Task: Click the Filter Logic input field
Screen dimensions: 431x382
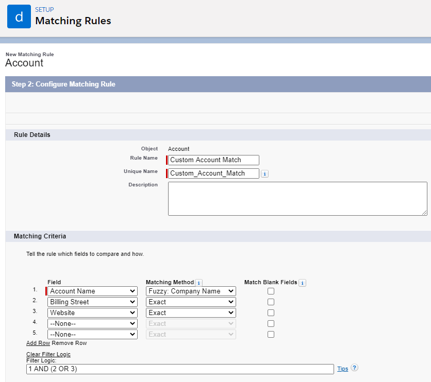Action: (x=180, y=369)
